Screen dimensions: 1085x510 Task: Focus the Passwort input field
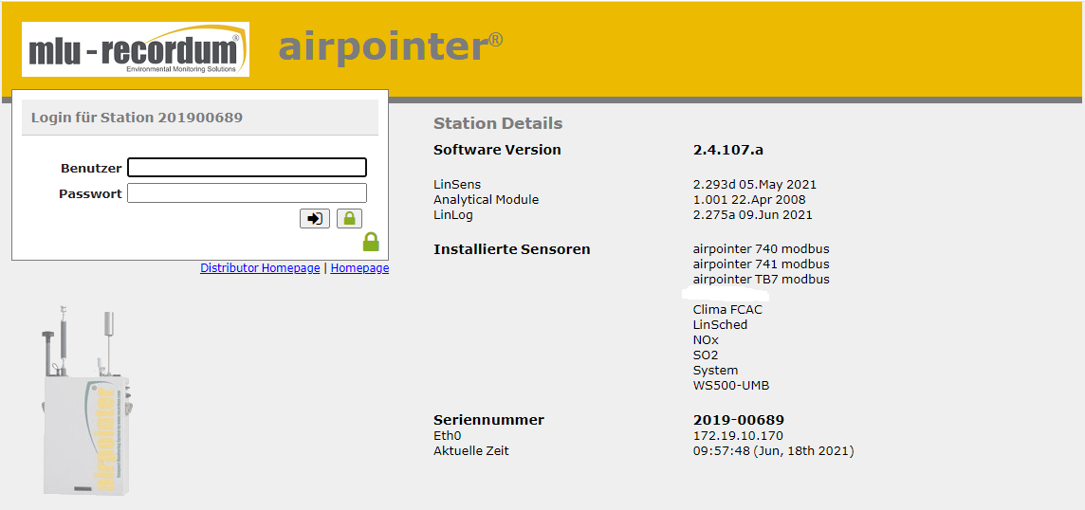click(x=247, y=193)
